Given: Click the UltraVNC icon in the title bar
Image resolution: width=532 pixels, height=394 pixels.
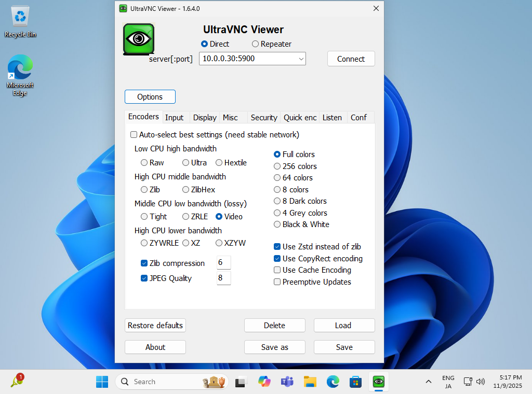Looking at the screenshot, I should coord(123,8).
